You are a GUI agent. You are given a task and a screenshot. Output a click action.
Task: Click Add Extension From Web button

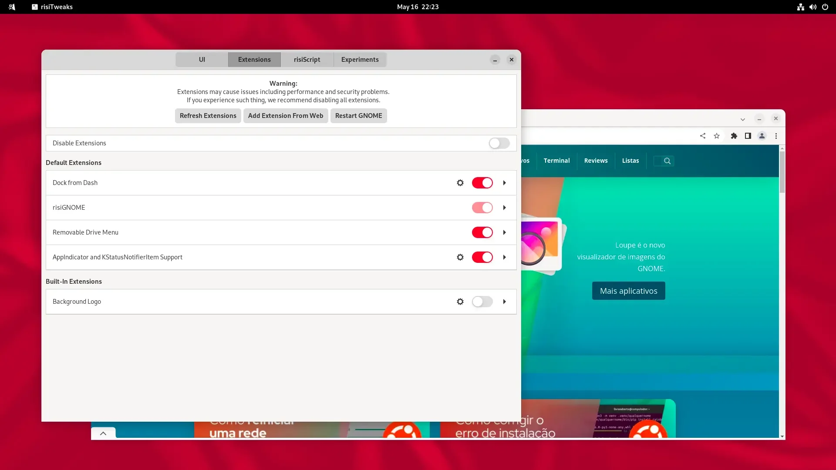286,116
